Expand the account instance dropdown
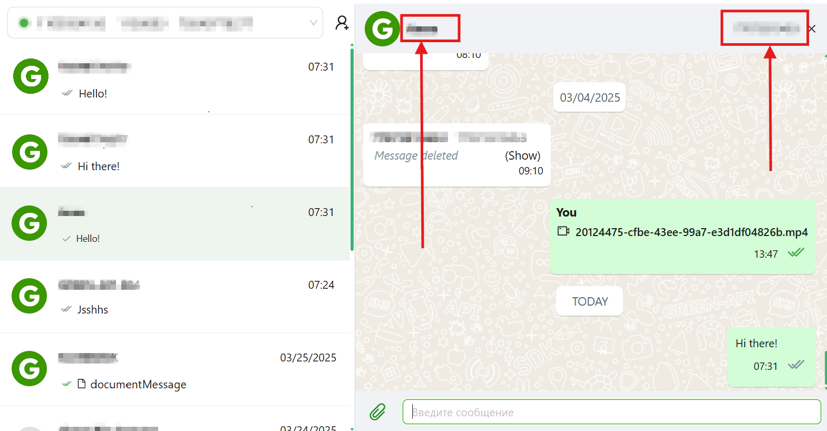 click(165, 23)
